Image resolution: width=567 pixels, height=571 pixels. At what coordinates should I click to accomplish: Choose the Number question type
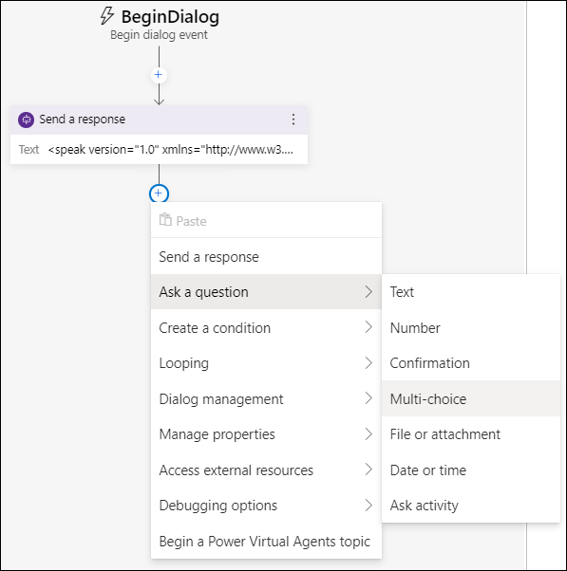(471, 328)
